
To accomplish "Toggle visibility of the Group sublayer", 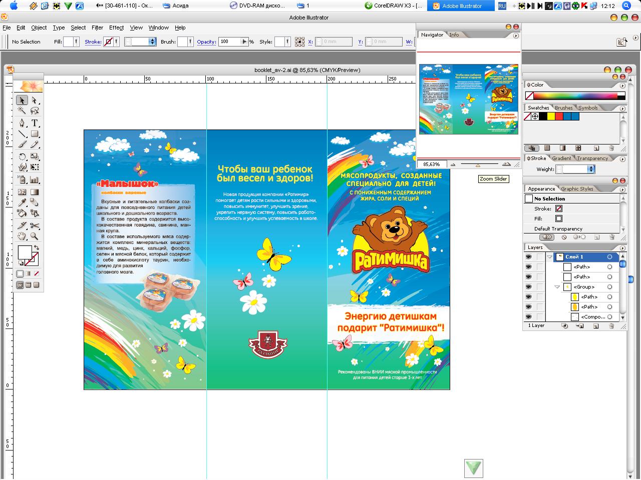I will point(528,287).
